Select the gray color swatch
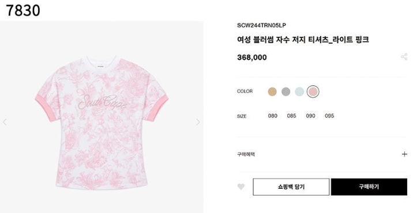413x213 pixels. [286, 92]
